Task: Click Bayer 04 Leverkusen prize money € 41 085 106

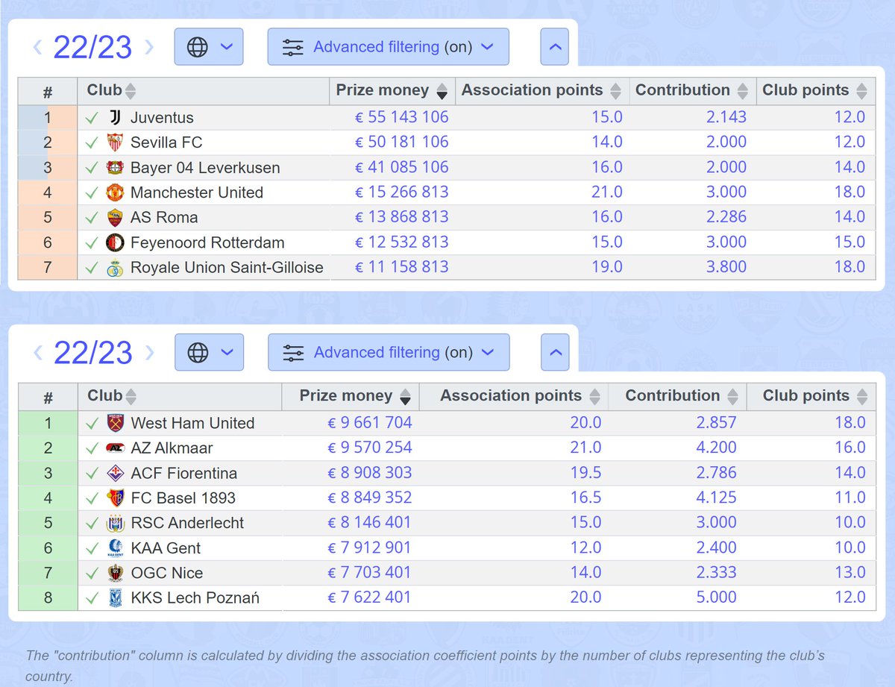Action: [401, 167]
